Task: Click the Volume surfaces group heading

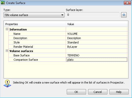Action: (x=21, y=51)
